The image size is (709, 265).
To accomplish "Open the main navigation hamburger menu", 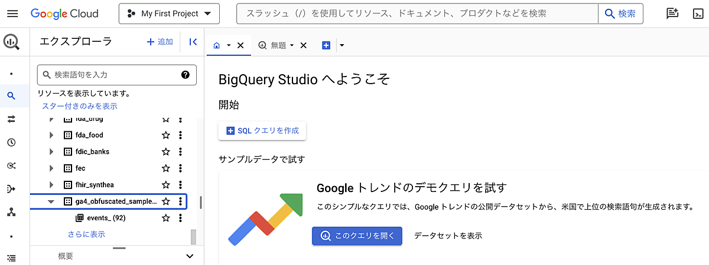I will tap(13, 14).
